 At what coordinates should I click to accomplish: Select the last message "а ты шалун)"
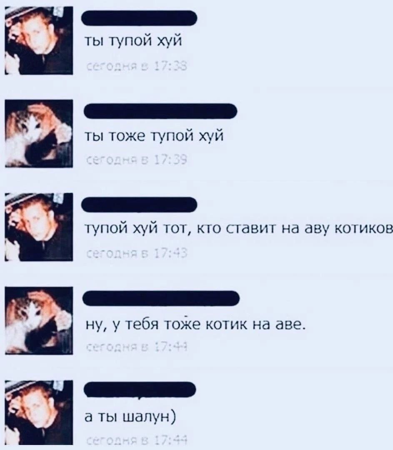[130, 417]
